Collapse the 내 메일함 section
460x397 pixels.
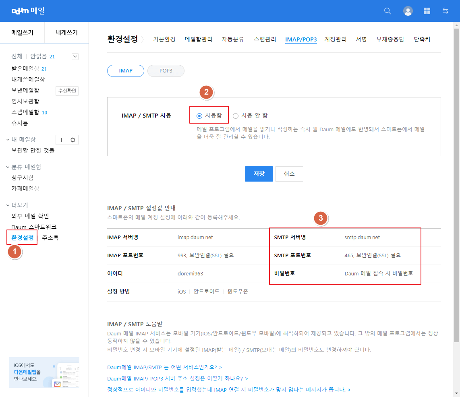pos(8,140)
